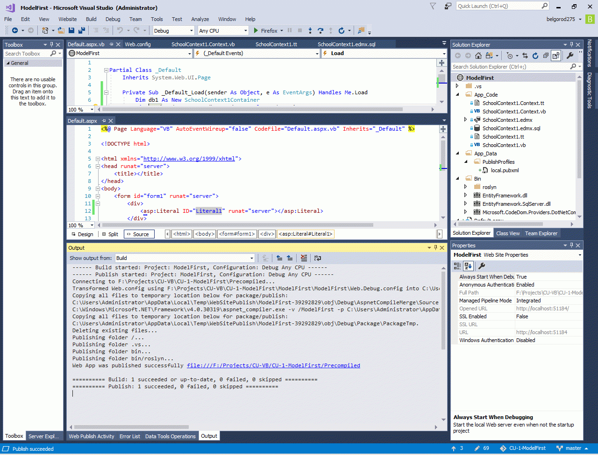Switch Properties grid to Categorized view
The width and height of the screenshot is (598, 455).
pyautogui.click(x=457, y=266)
